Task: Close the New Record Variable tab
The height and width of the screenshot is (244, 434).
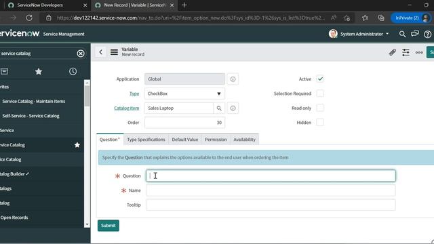Action: 172,5
